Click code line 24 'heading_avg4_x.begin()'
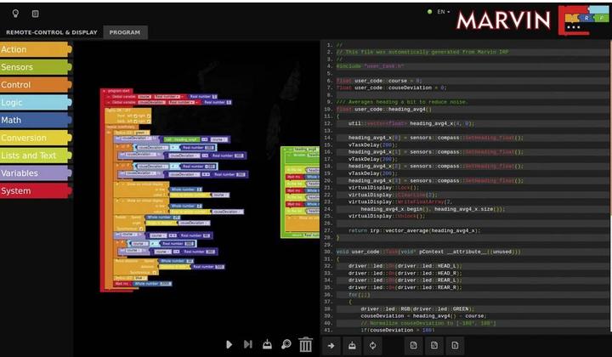This screenshot has width=612, height=357. pyautogui.click(x=433, y=209)
